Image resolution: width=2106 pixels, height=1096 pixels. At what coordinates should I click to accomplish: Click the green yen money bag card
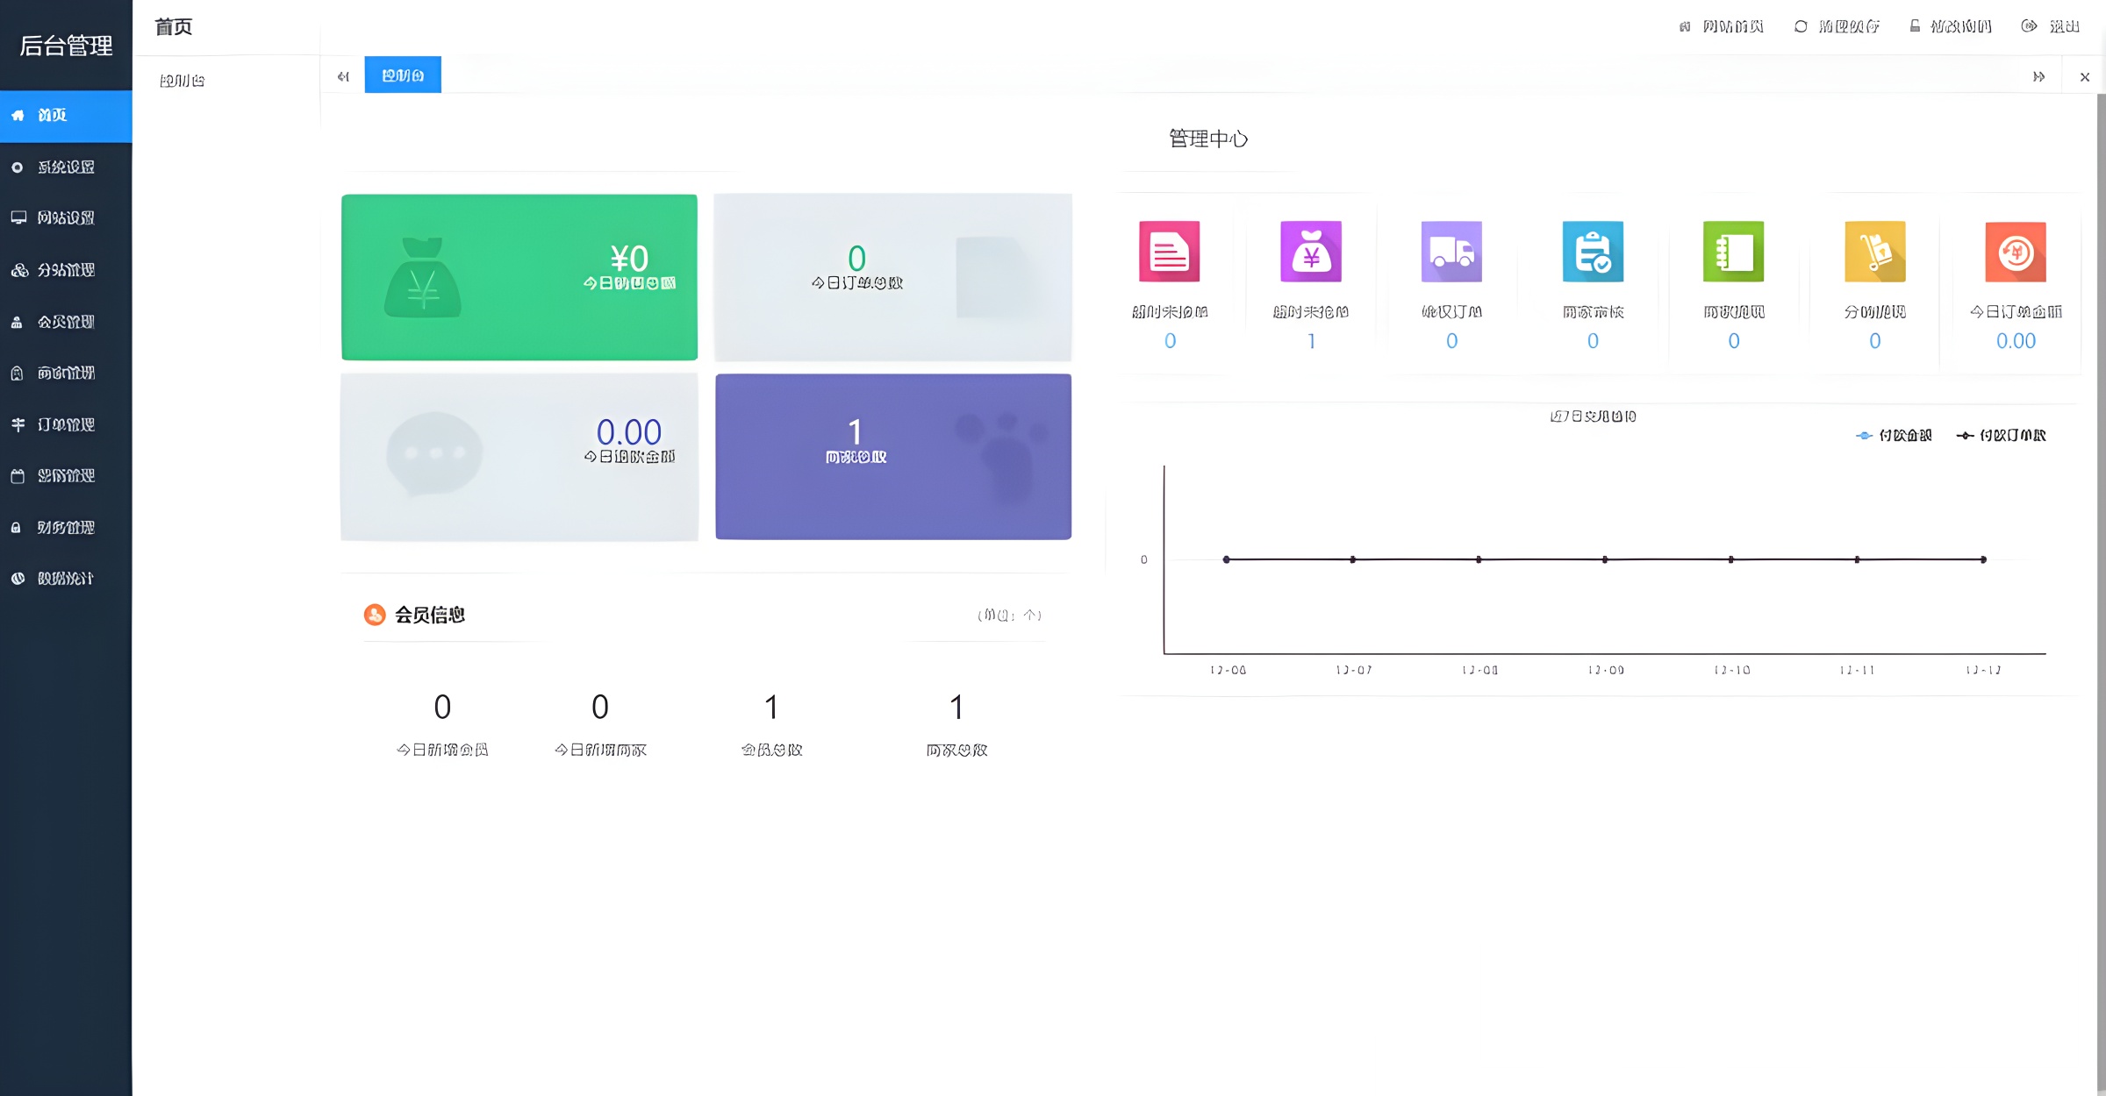click(x=519, y=277)
